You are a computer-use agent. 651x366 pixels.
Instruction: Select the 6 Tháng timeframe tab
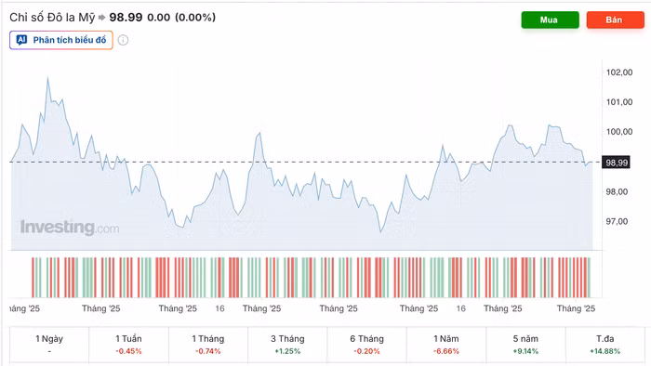click(x=367, y=345)
